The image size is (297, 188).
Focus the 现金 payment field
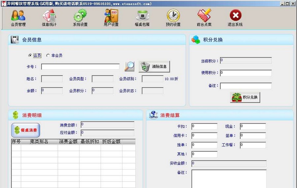coord(253,127)
